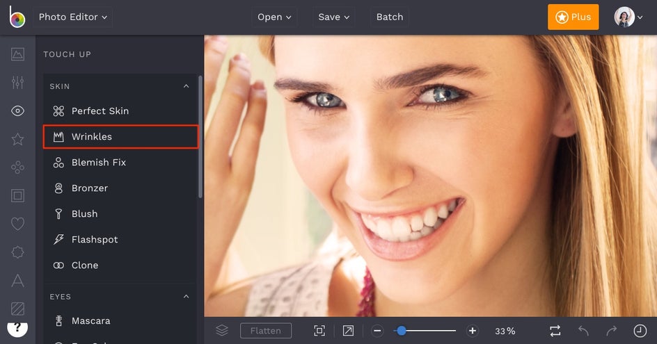Open the Effects star sidebar icon
Viewport: 657px width, 344px height.
point(17,139)
